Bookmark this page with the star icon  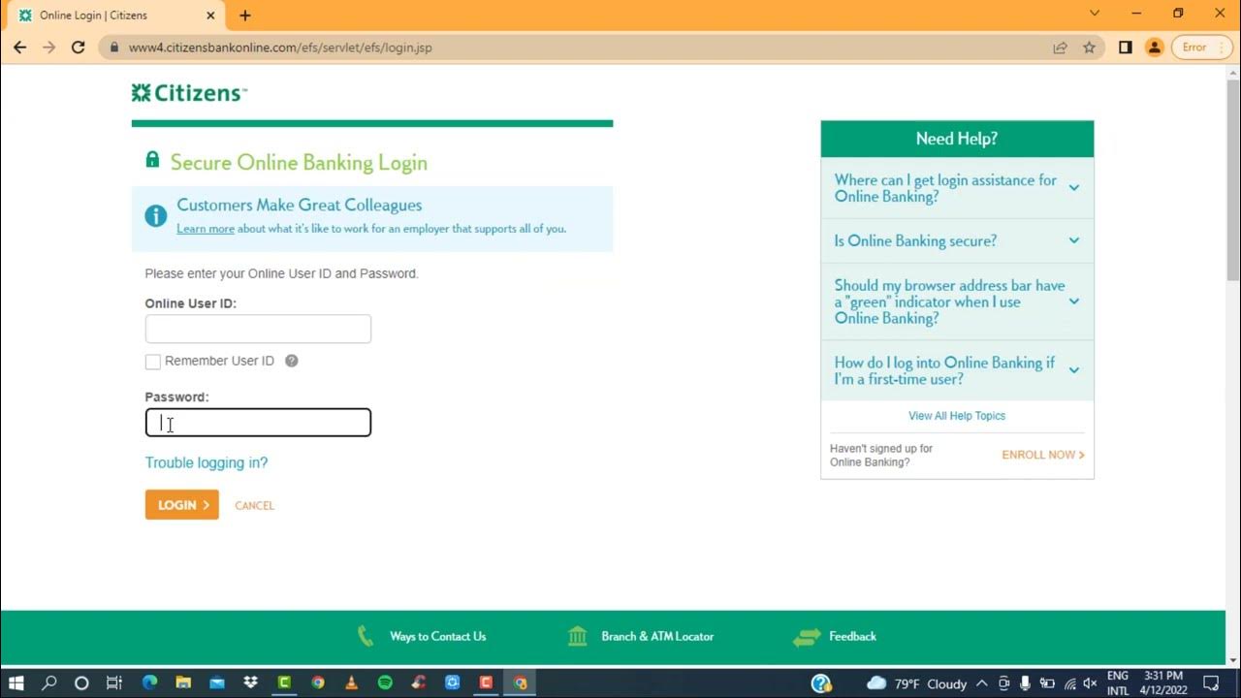[x=1089, y=47]
